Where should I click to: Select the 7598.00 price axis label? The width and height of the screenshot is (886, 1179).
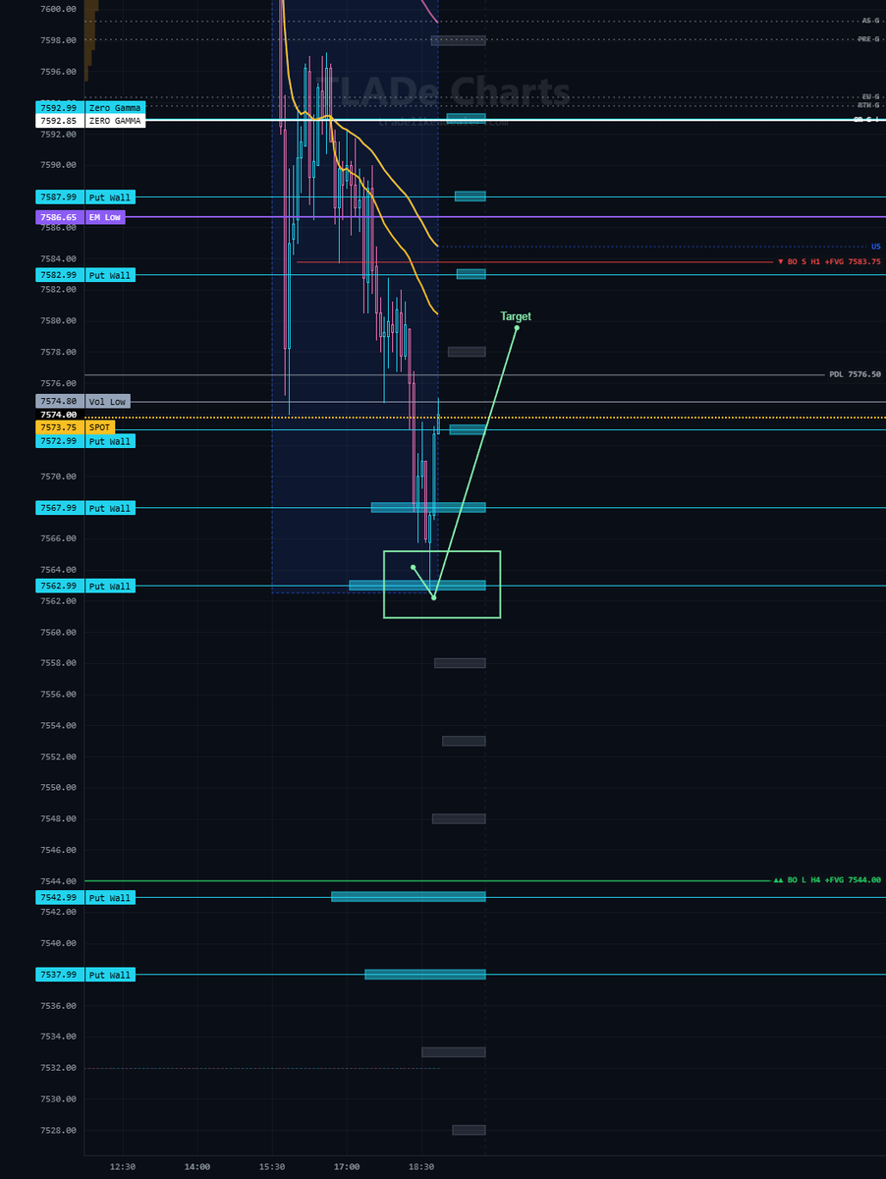pos(59,40)
